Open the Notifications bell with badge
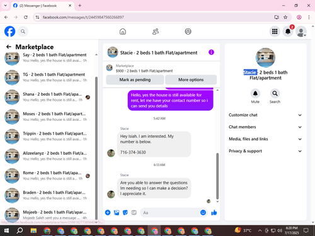This screenshot has width=315, height=236. (288, 31)
